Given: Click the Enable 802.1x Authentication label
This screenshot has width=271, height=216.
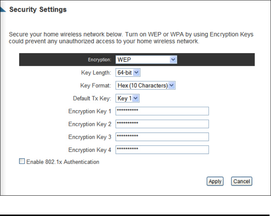Looking at the screenshot, I should 63,162.
